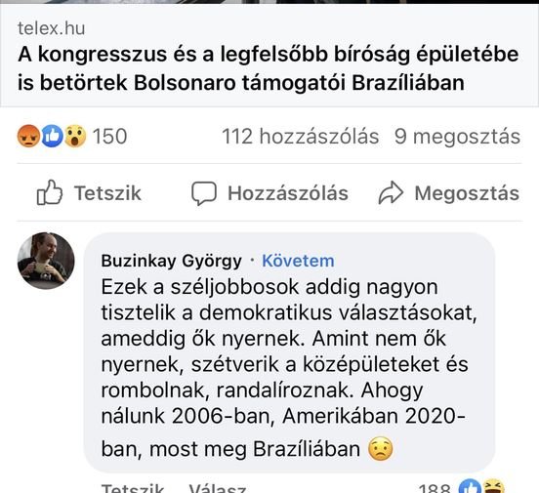Like the comment with Tetszik below it
The width and height of the screenshot is (539, 493).
(133, 488)
